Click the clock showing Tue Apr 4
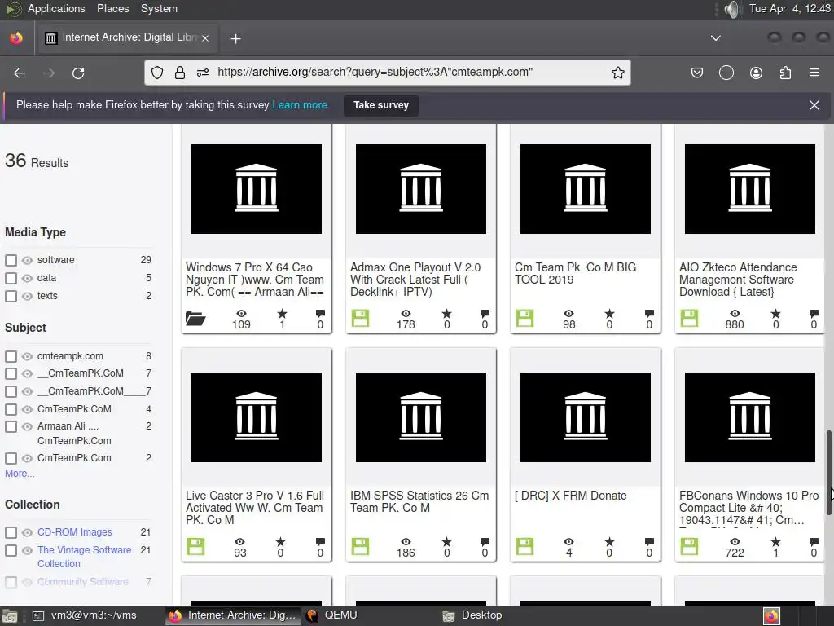Image resolution: width=834 pixels, height=626 pixels. (789, 8)
